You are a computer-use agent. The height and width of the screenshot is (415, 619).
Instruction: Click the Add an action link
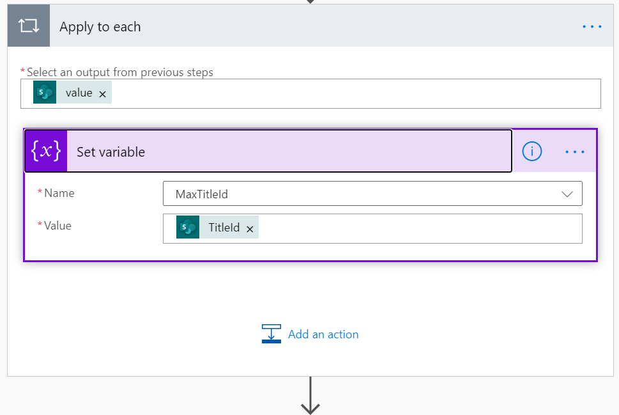[x=323, y=334]
